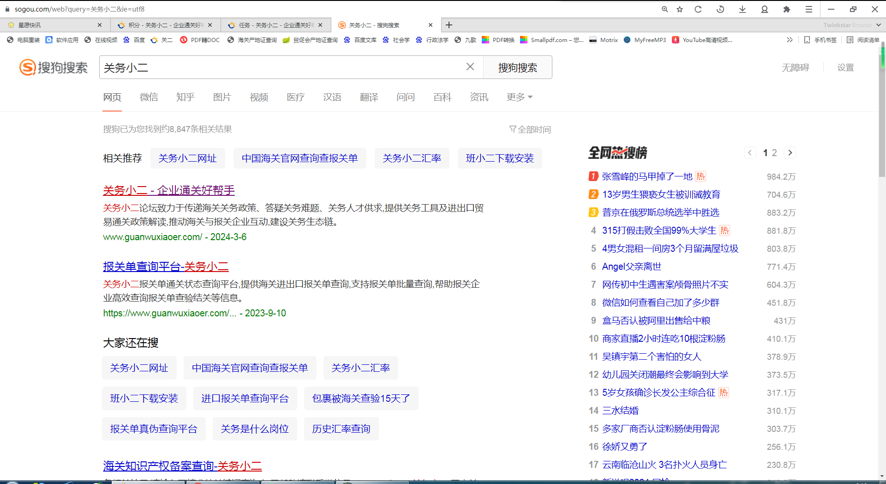Open the MyFreeMP3 bookmark

coord(645,40)
